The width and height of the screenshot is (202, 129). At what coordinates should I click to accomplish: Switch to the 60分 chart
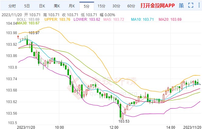(131, 6)
